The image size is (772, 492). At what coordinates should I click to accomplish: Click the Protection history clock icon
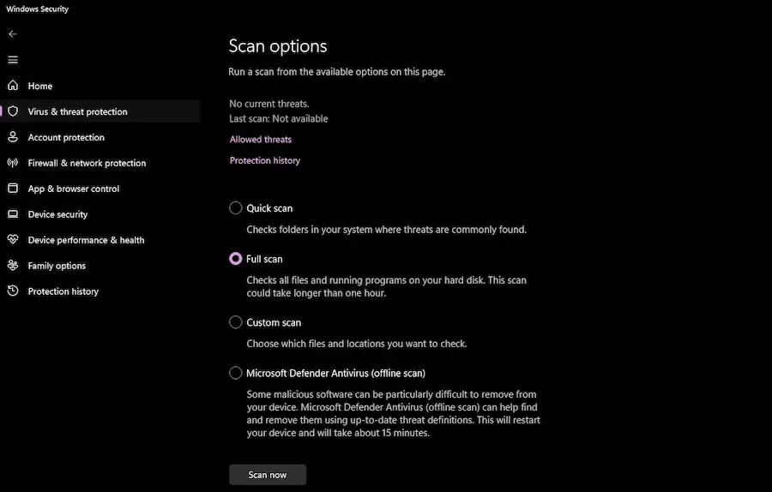coord(13,291)
